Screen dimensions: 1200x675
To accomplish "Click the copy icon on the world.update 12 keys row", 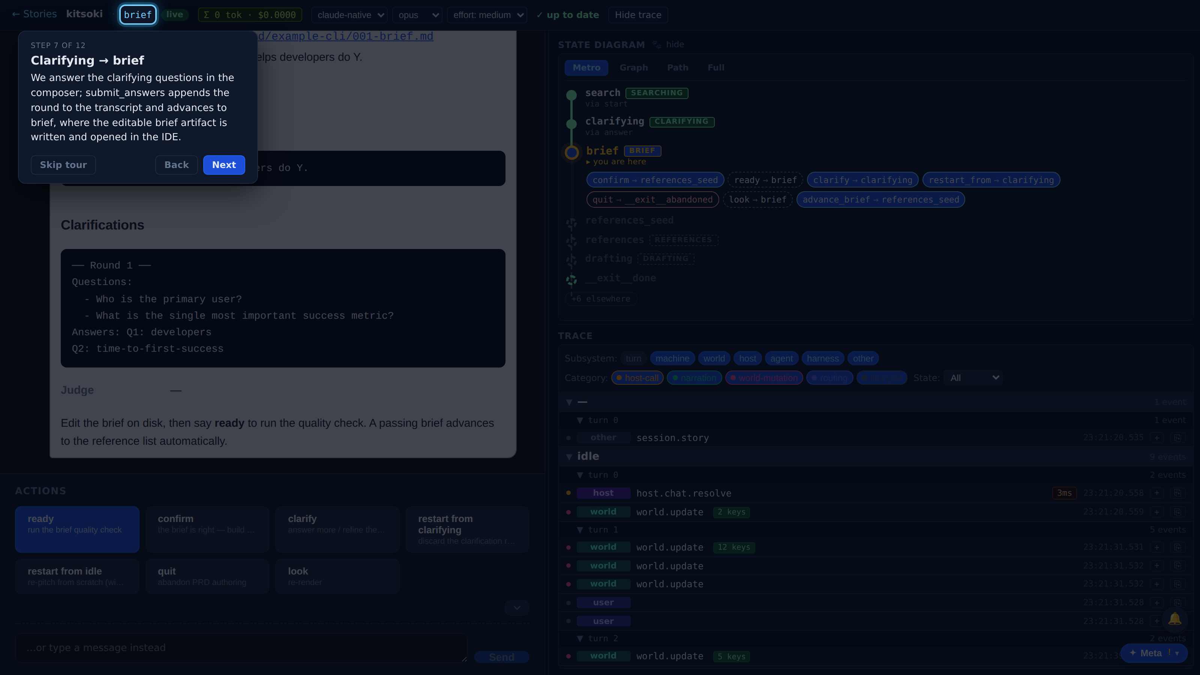I will (1177, 547).
